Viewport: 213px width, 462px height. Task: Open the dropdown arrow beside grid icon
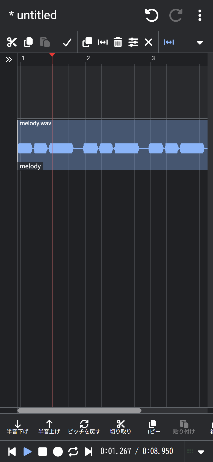201,452
